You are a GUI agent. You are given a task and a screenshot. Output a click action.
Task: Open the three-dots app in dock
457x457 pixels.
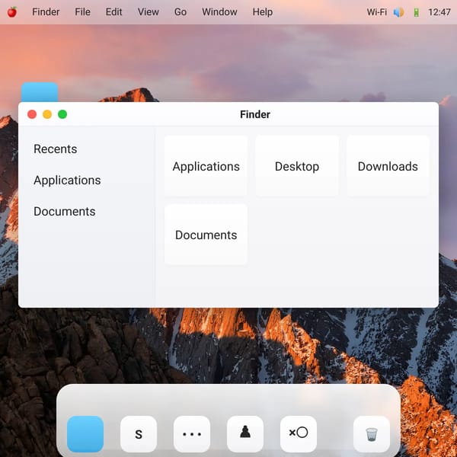192,434
